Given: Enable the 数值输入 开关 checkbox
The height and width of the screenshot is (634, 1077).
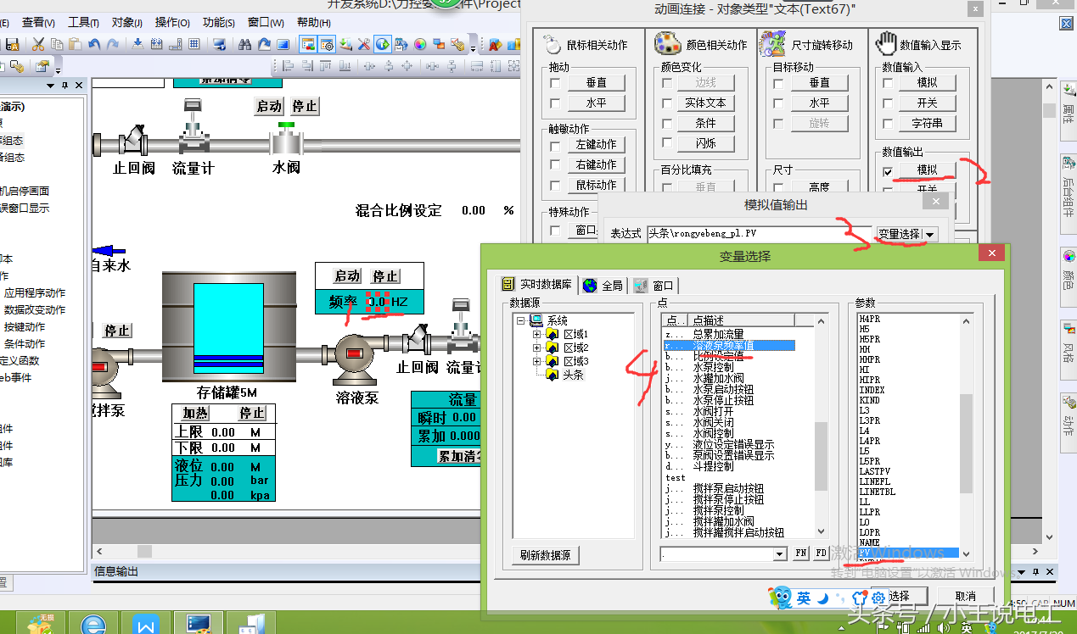Looking at the screenshot, I should click(888, 103).
